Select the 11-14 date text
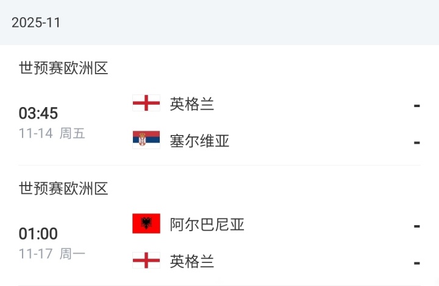This screenshot has height=286, width=439. pyautogui.click(x=35, y=133)
